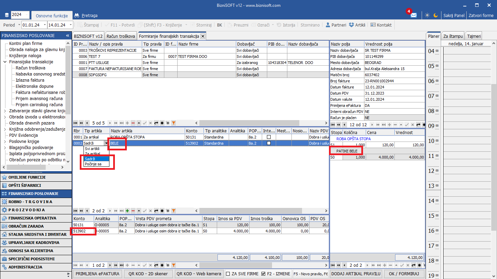Collapse the Finansijsko poslovanje side panel

point(67,35)
